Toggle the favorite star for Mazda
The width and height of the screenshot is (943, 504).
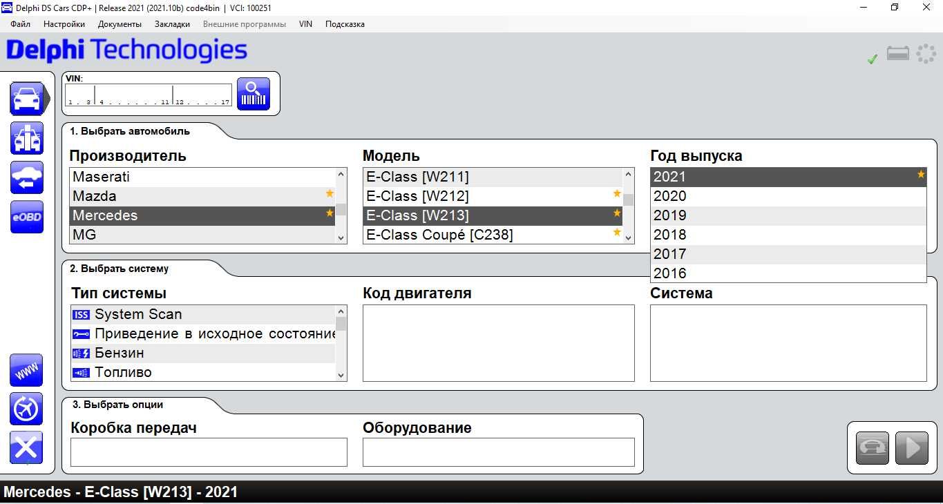click(x=330, y=194)
